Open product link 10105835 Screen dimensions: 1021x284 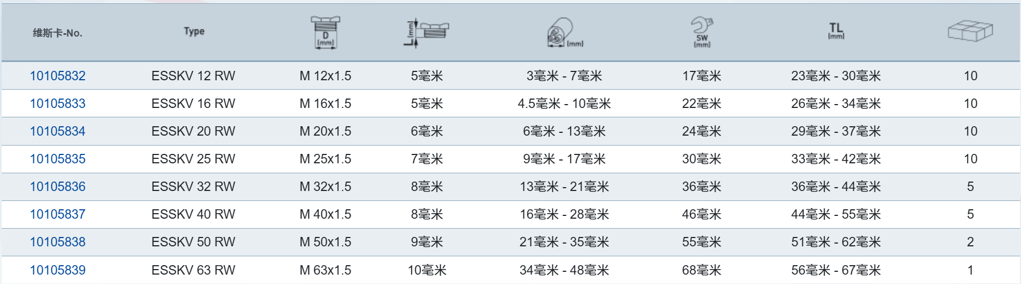58,159
